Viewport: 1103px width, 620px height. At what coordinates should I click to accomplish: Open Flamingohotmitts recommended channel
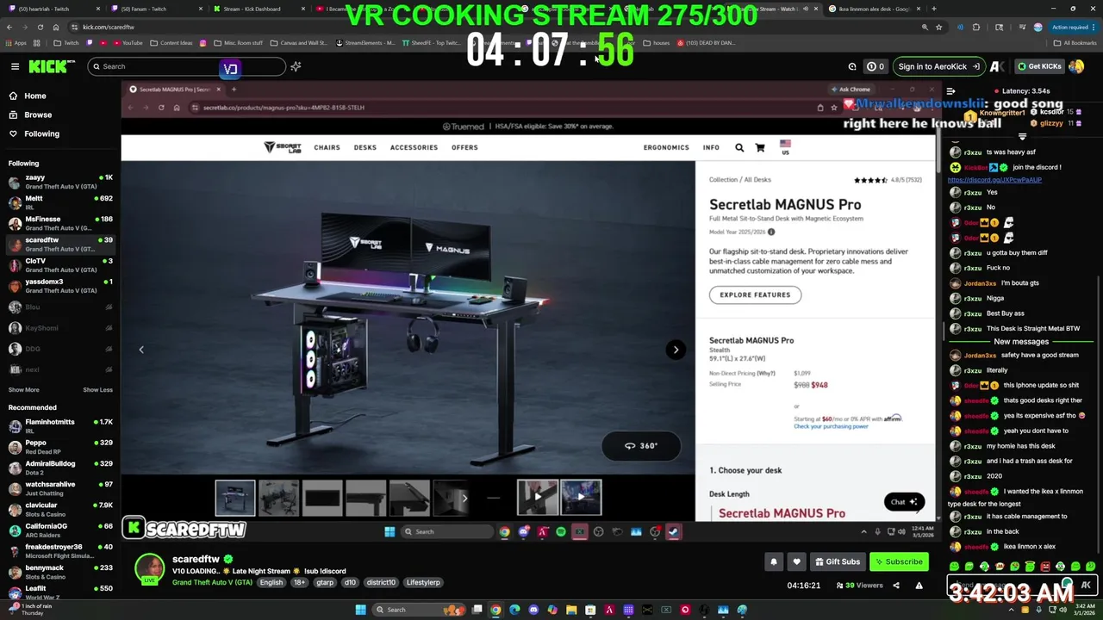[x=60, y=426]
